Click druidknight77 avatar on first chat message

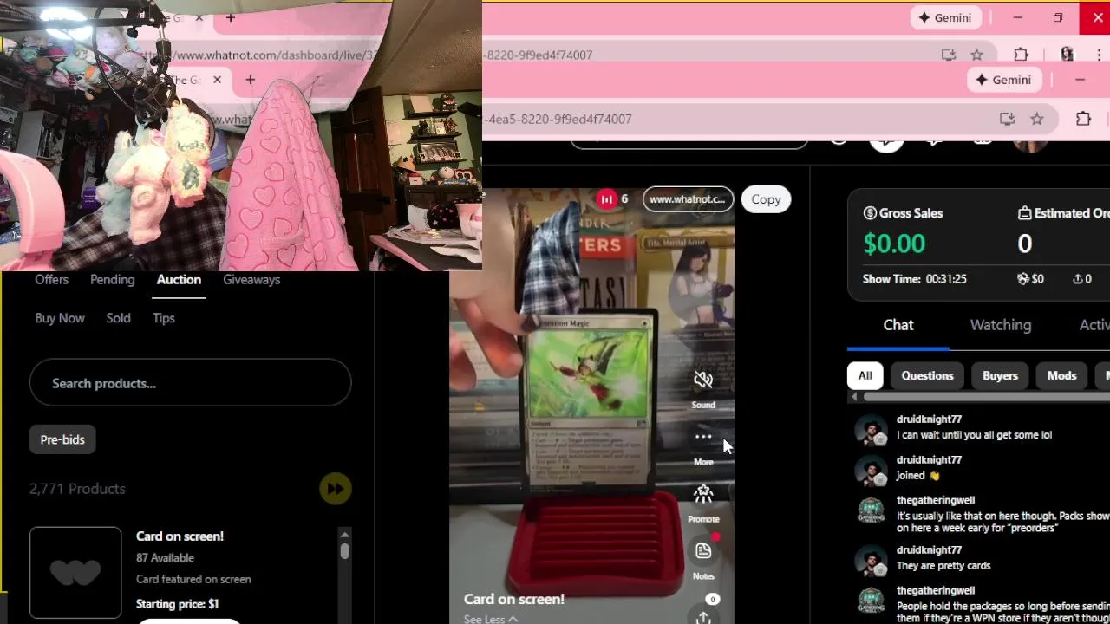[x=871, y=430]
